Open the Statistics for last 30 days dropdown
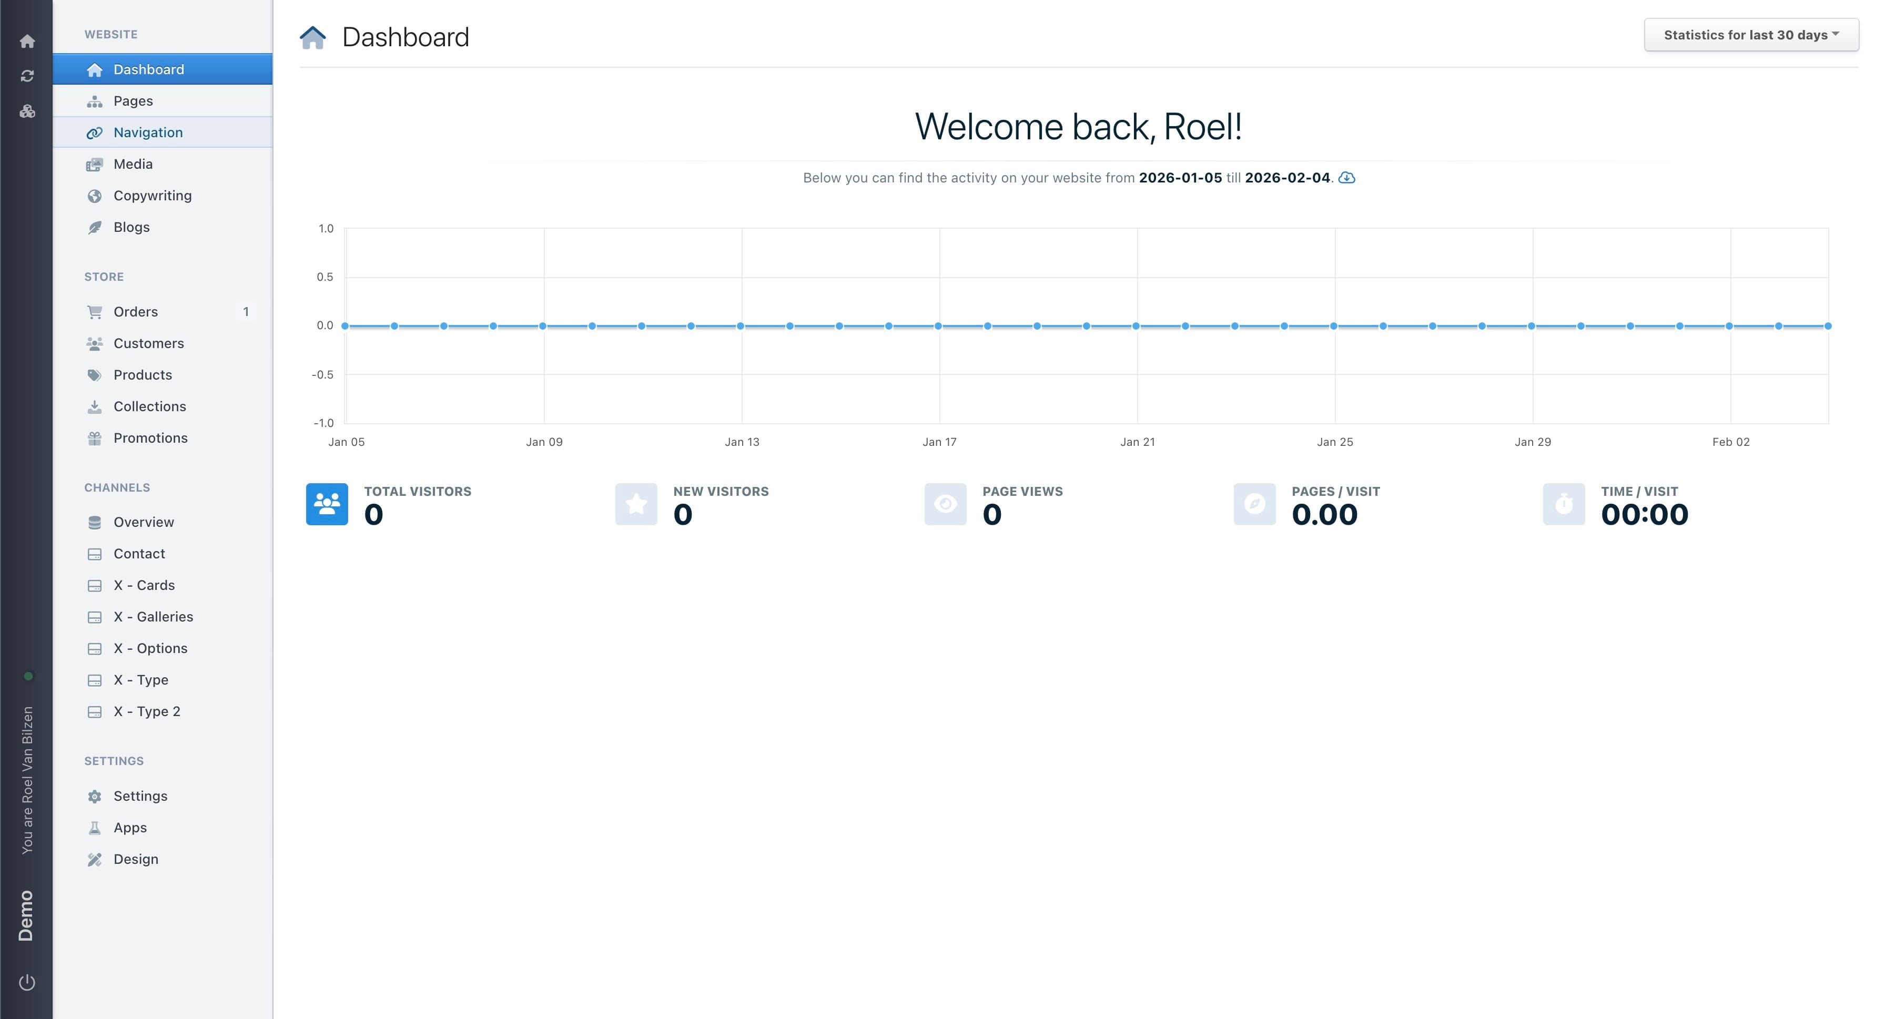The height and width of the screenshot is (1019, 1885). [1750, 35]
